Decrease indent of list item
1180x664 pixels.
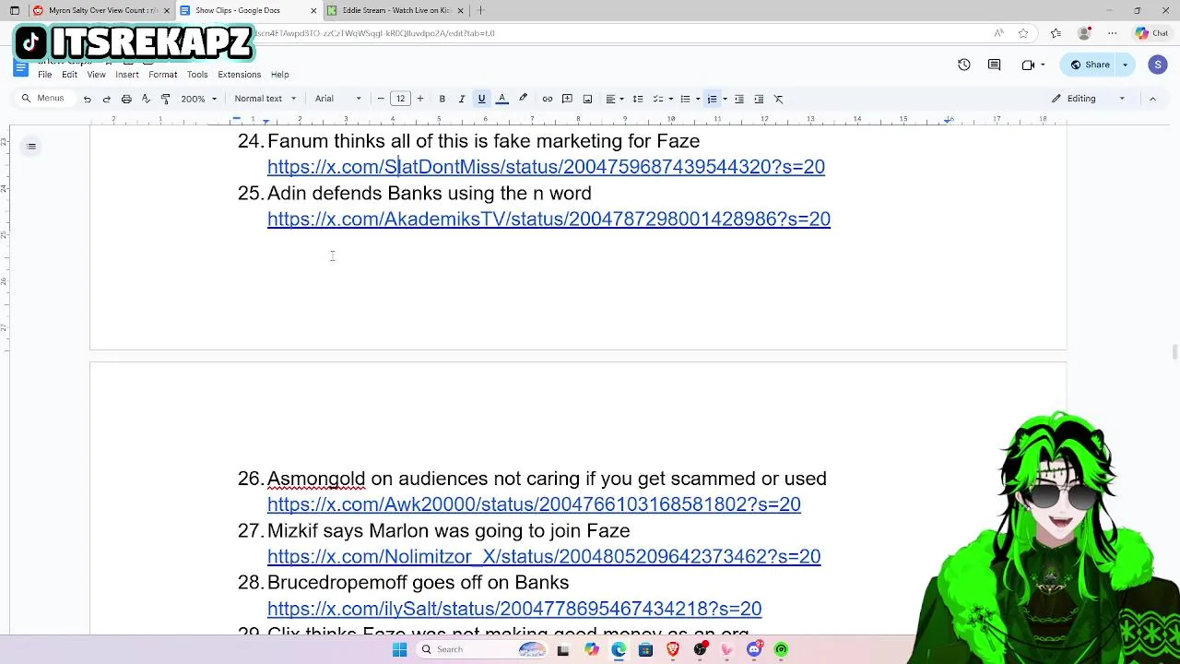[x=738, y=99]
